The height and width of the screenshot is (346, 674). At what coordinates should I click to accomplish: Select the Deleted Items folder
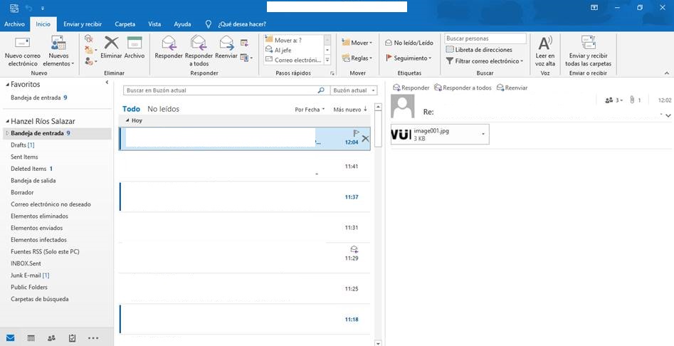point(28,169)
